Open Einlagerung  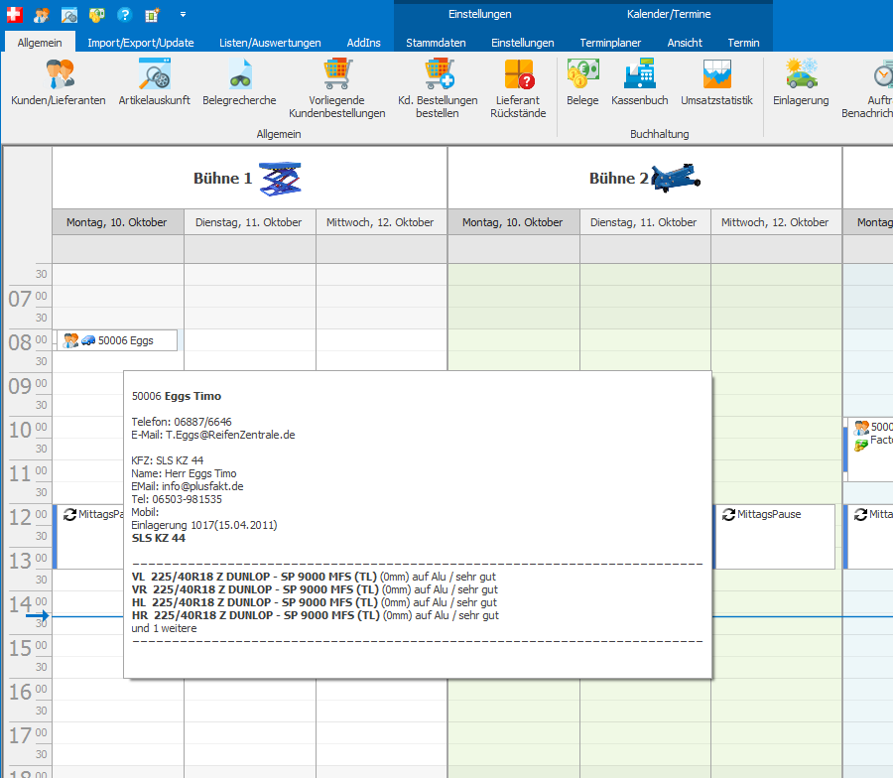[801, 82]
